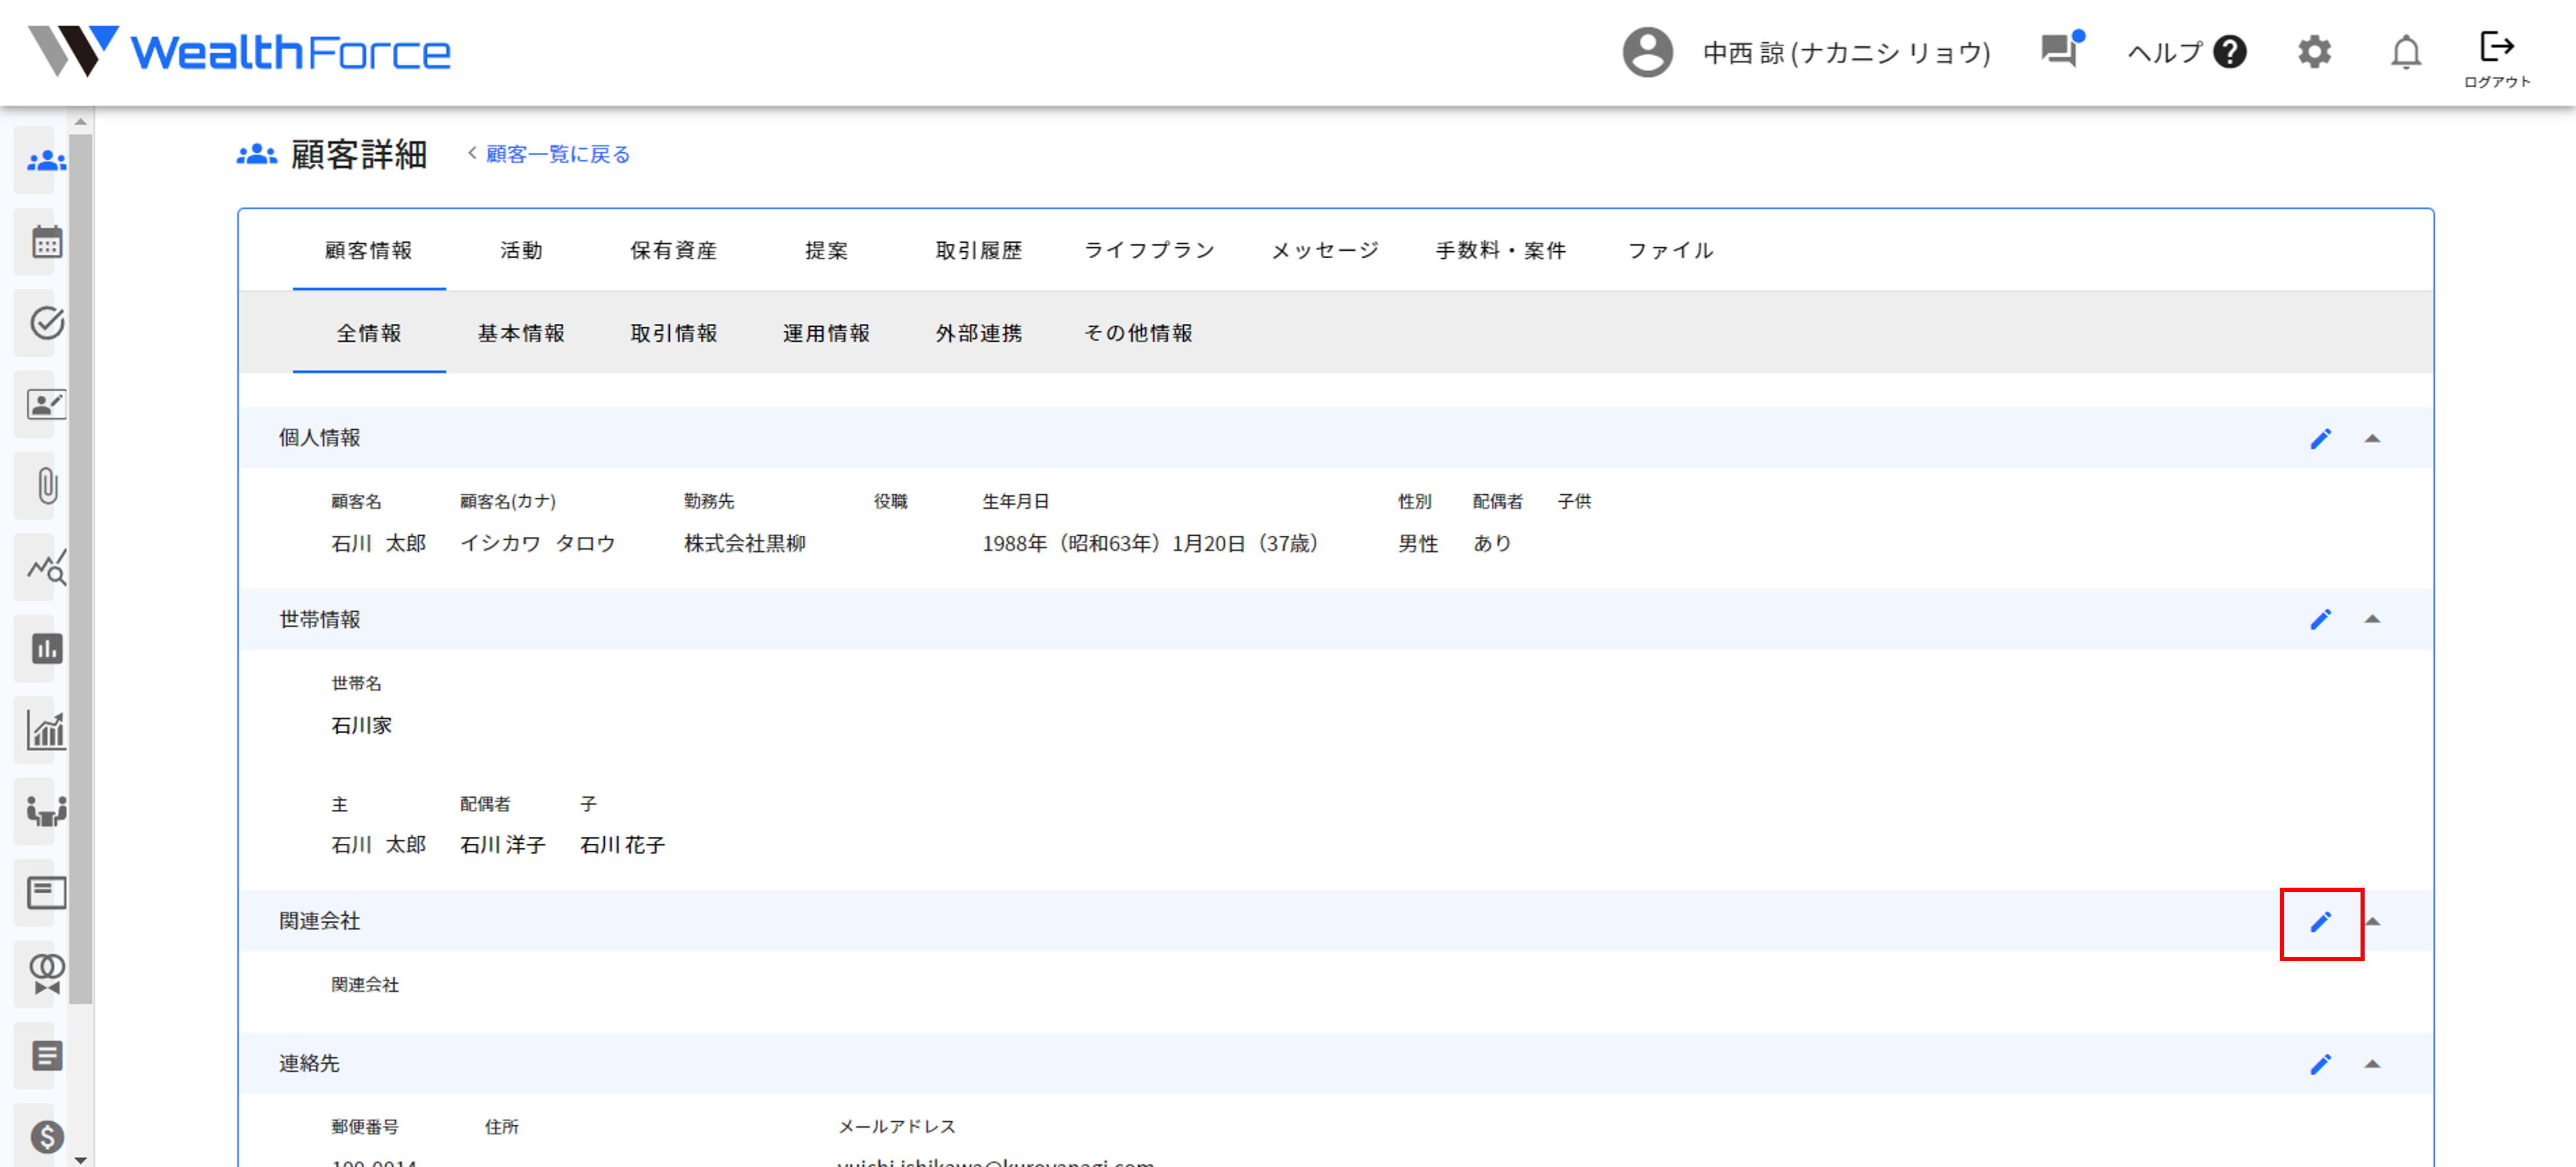Select the 運用情報 sub-tab
The image size is (2576, 1167).
(x=826, y=333)
